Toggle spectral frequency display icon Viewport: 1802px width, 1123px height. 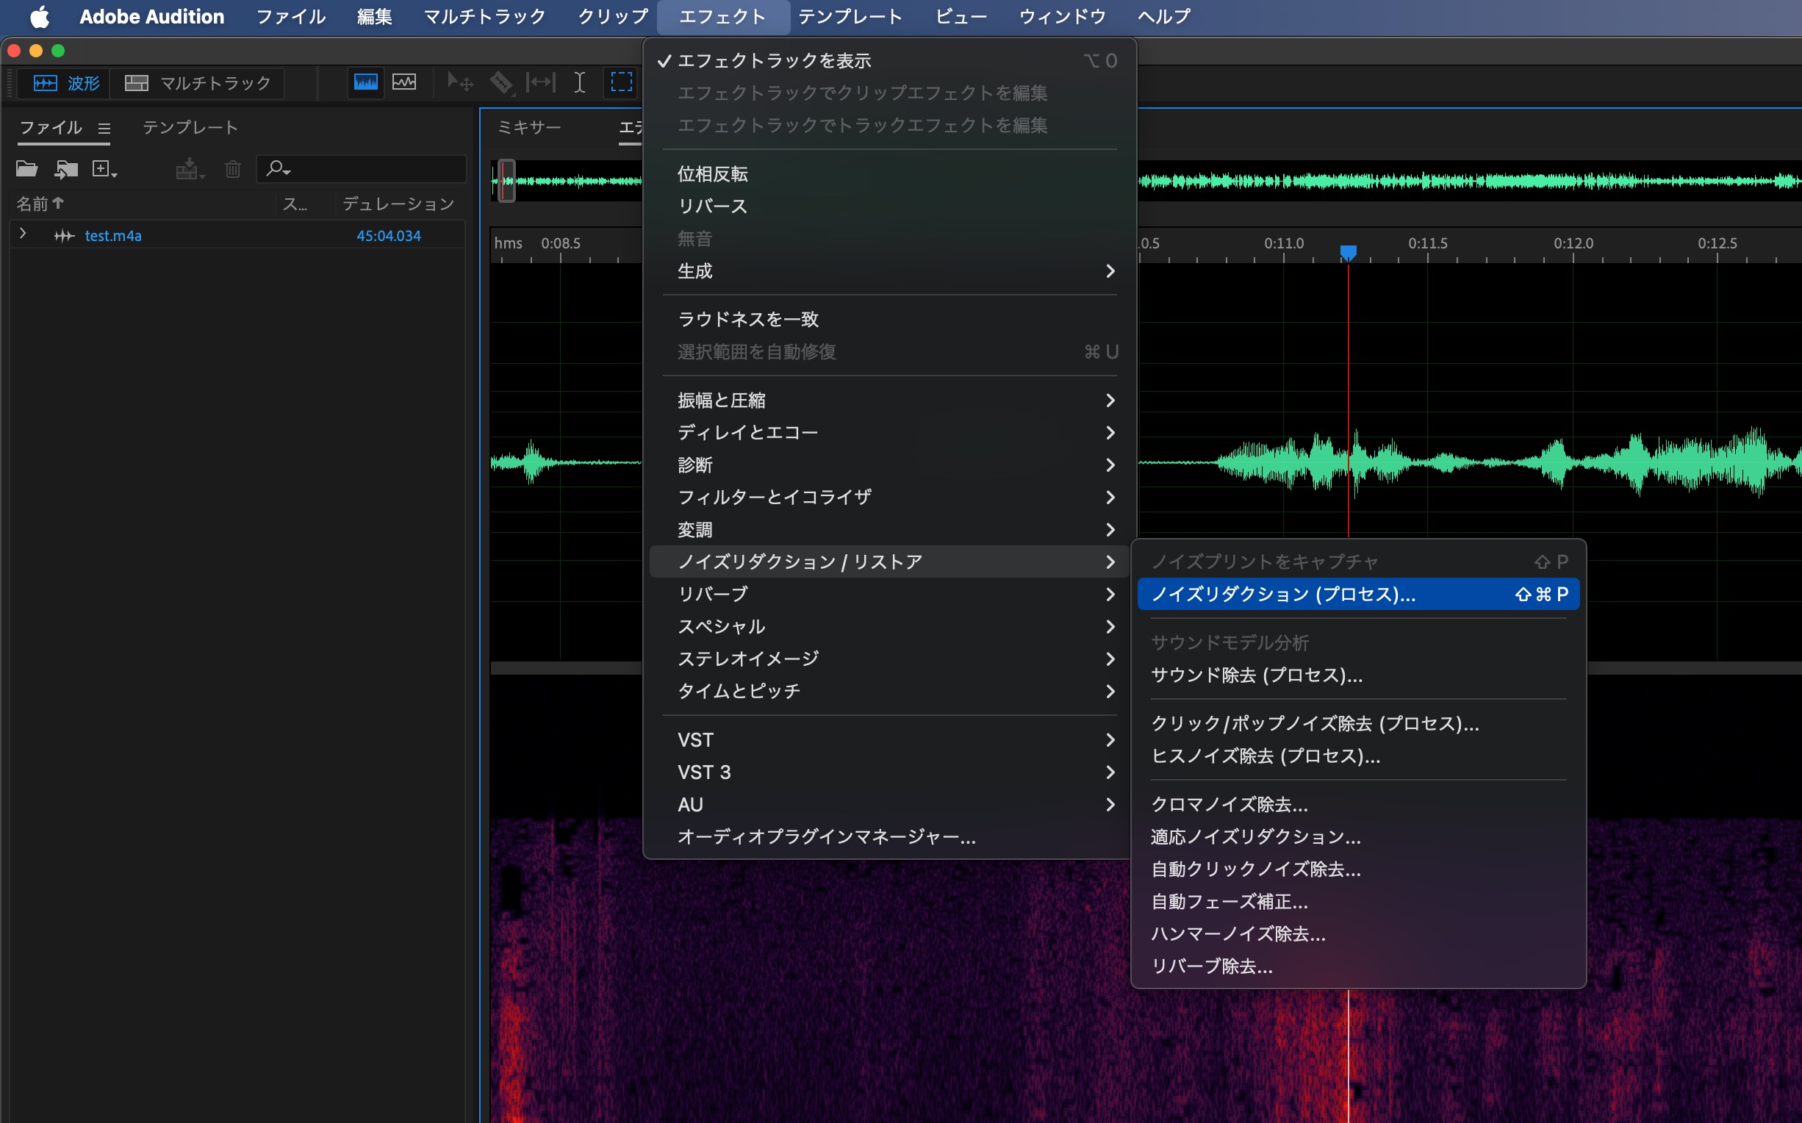click(365, 82)
